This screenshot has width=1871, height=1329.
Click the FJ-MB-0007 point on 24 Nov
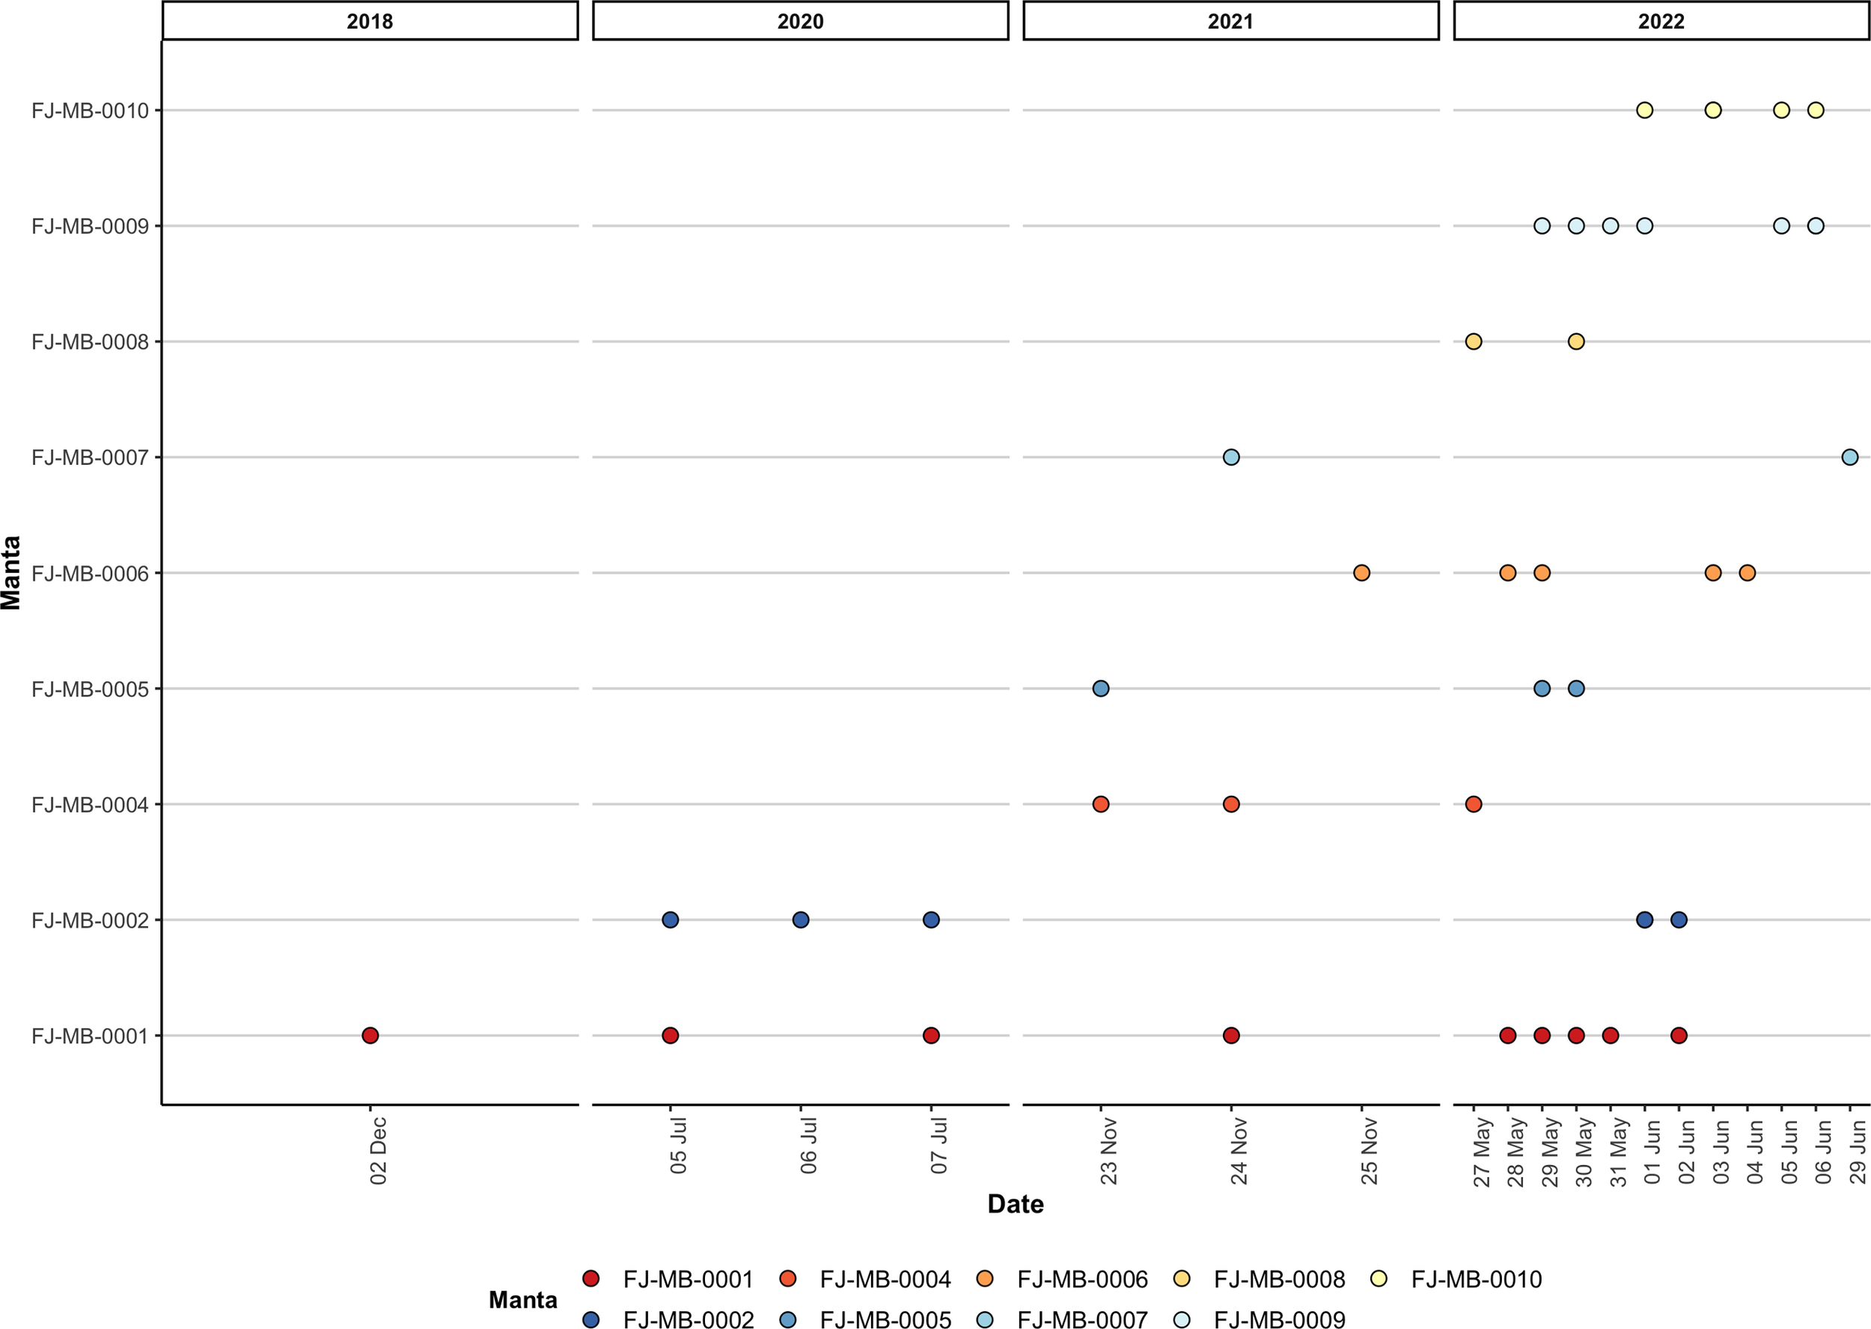[x=1230, y=457]
